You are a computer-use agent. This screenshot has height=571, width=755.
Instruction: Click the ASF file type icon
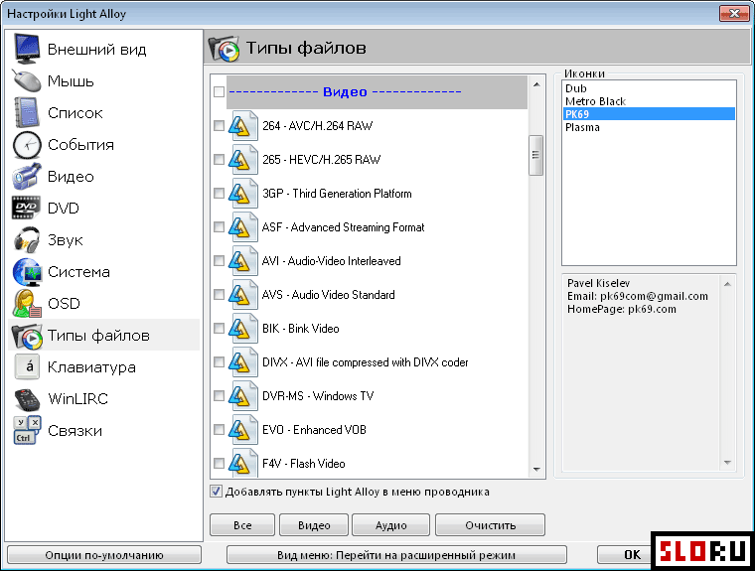point(243,226)
